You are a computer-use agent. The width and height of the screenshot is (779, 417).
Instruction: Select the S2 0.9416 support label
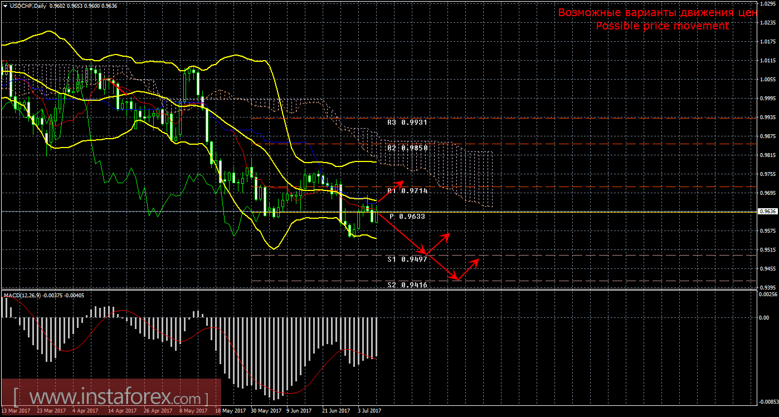[x=407, y=284]
